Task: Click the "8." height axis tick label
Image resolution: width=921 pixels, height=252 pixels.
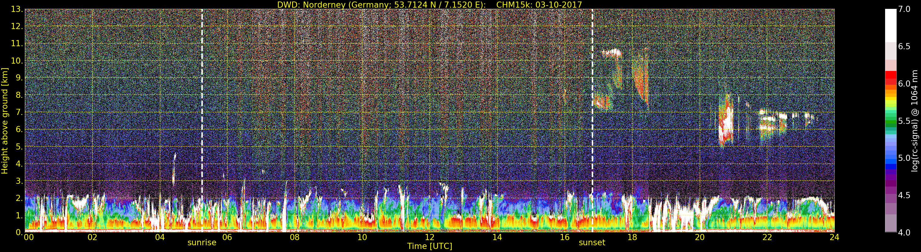Action: (x=19, y=95)
